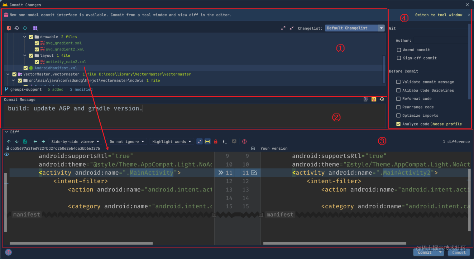Check the Reformat code option
The width and height of the screenshot is (474, 259).
click(398, 99)
